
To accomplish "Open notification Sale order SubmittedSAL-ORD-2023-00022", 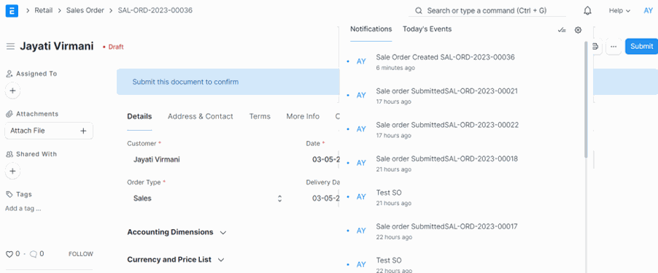I will pos(447,125).
